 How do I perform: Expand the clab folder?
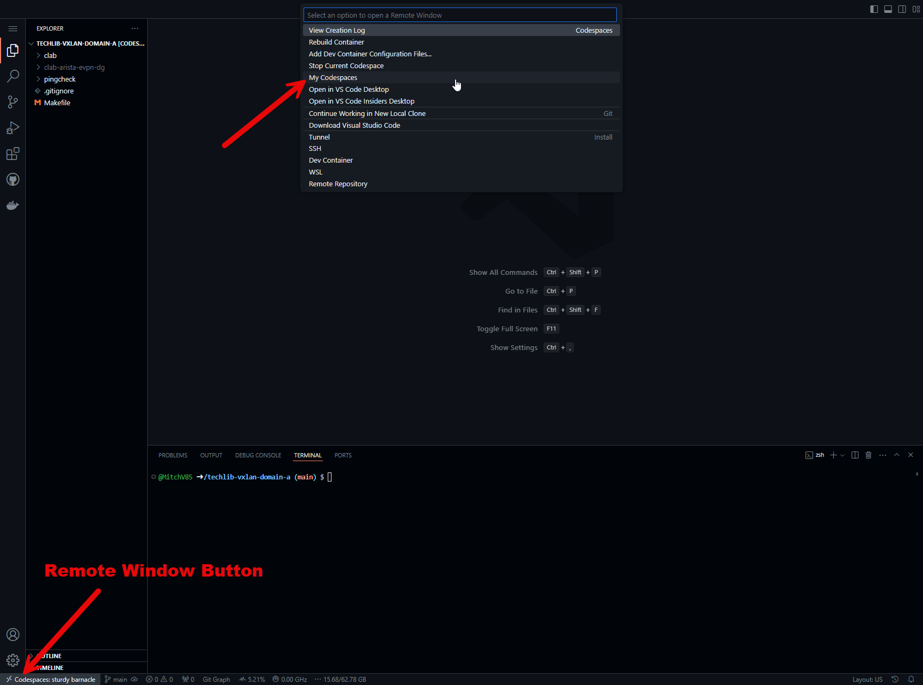(86, 55)
